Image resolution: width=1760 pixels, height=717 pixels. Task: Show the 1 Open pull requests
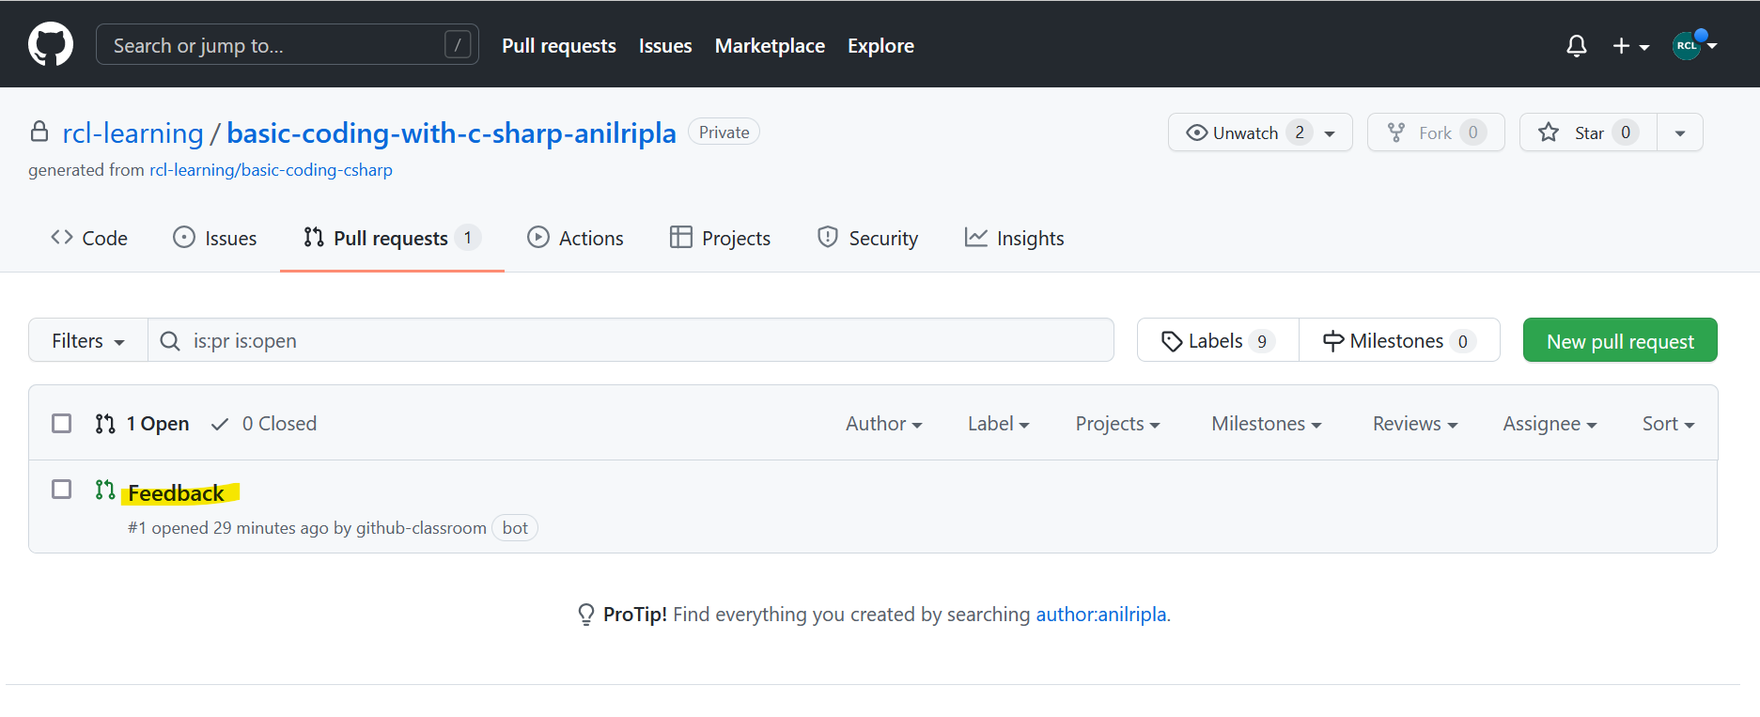142,424
